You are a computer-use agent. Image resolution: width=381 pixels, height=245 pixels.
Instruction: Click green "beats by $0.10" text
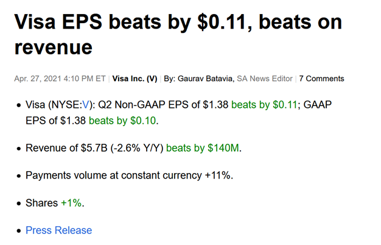pos(123,121)
